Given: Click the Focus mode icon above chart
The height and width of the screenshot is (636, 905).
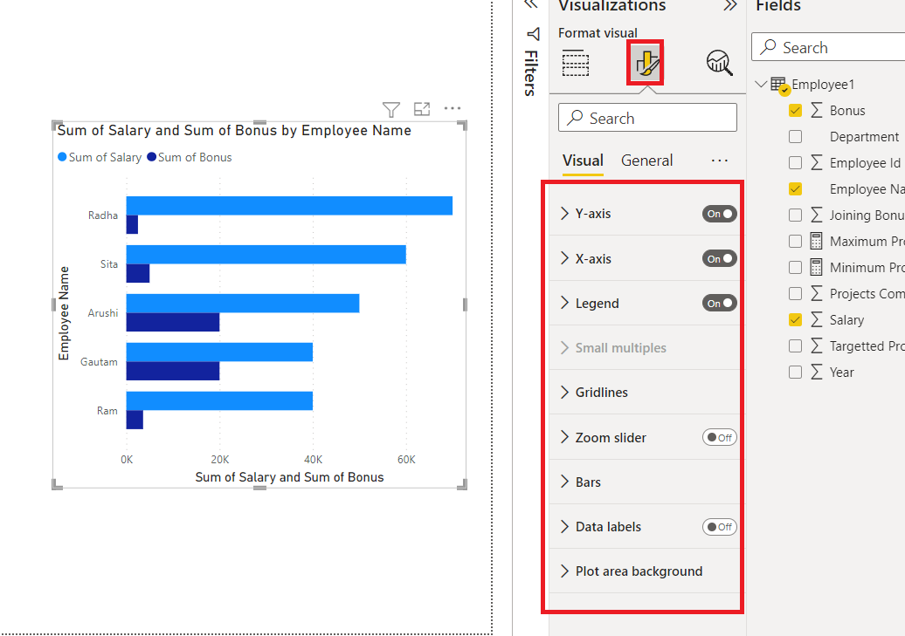Looking at the screenshot, I should click(422, 108).
